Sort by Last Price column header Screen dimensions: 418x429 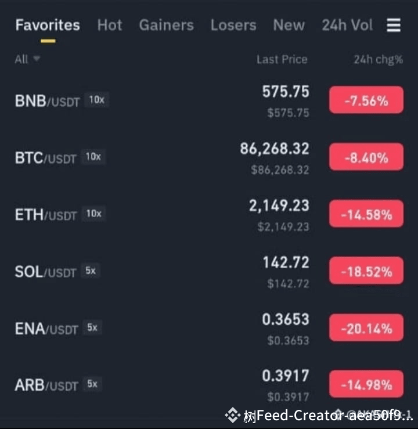tap(282, 59)
